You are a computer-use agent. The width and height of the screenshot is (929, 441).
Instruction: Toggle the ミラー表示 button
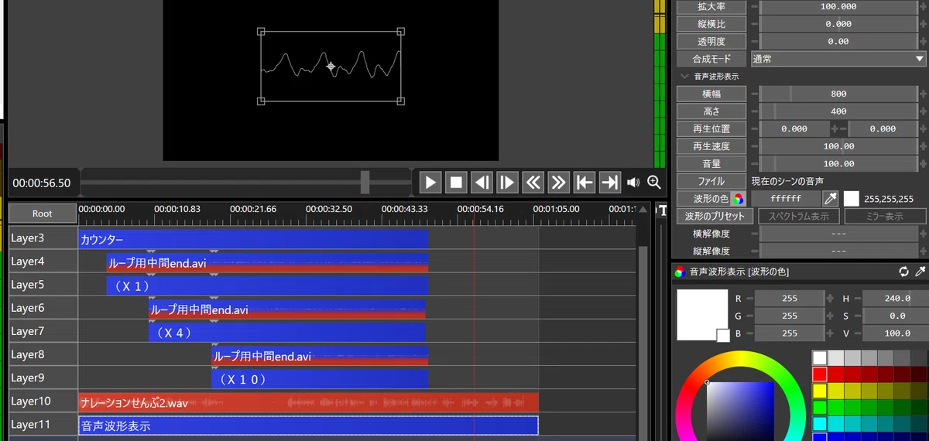(885, 216)
